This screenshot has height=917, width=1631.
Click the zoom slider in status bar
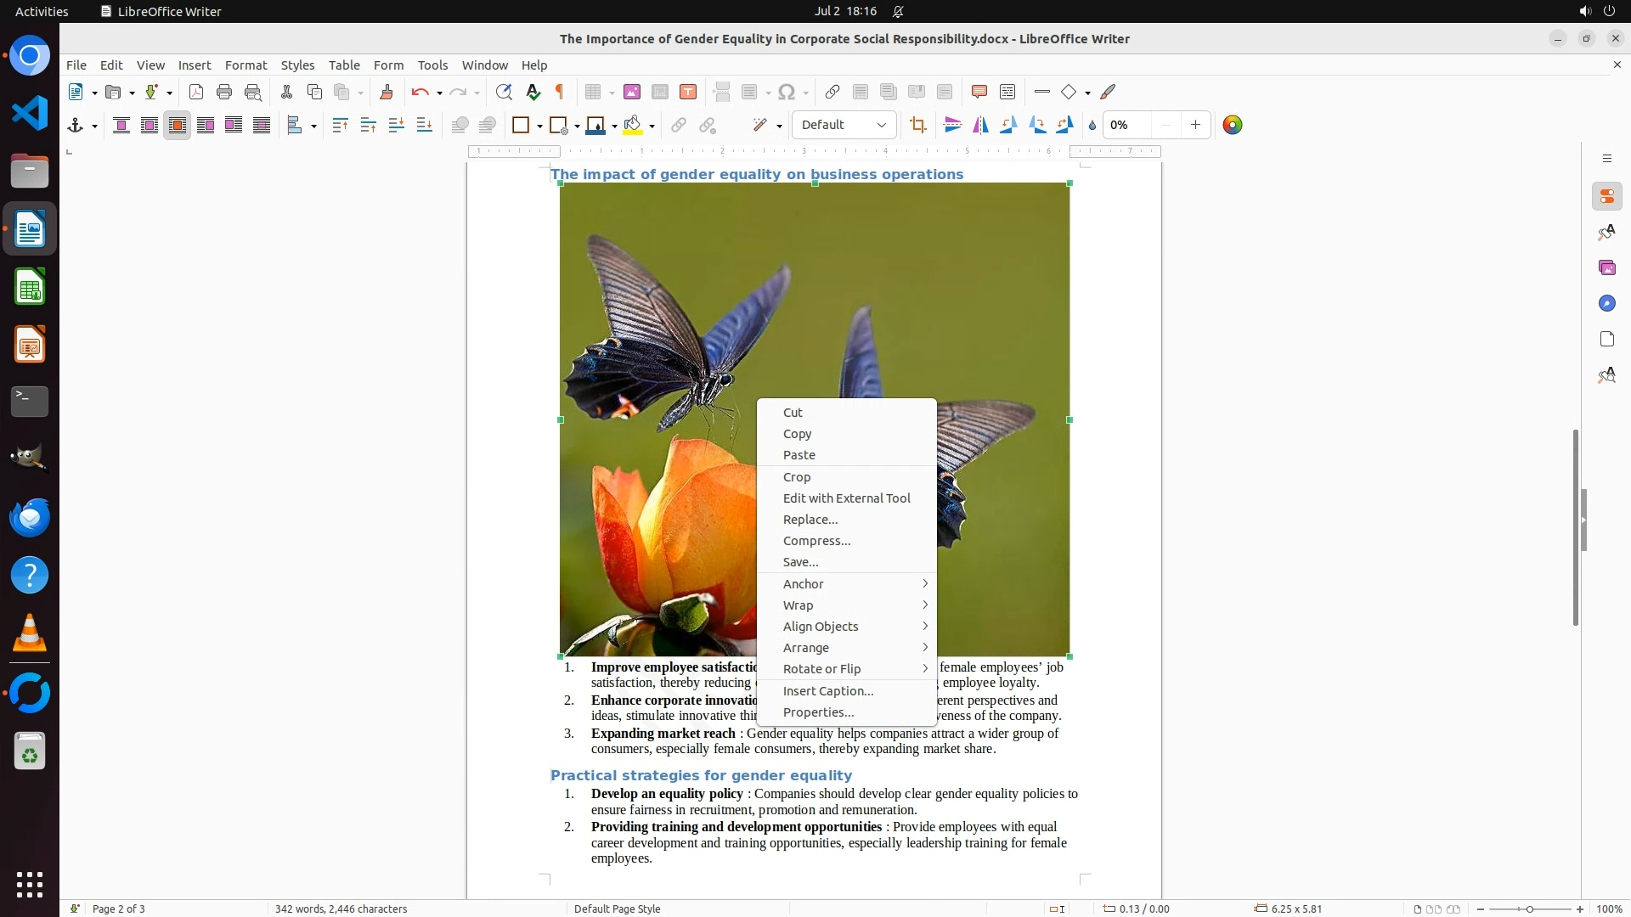1529,909
